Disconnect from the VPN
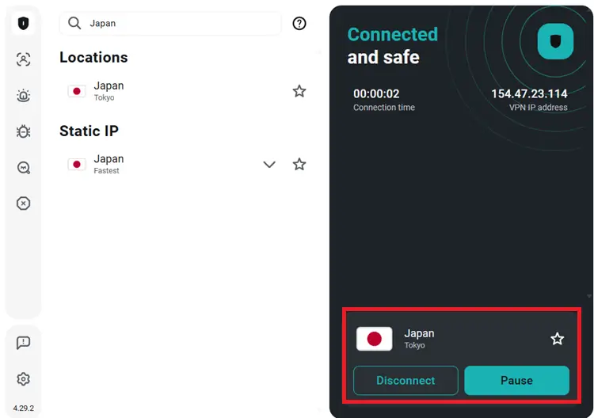This screenshot has height=418, width=594. [x=406, y=381]
